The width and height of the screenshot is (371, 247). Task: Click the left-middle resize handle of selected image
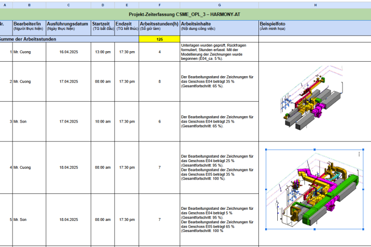pos(266,189)
